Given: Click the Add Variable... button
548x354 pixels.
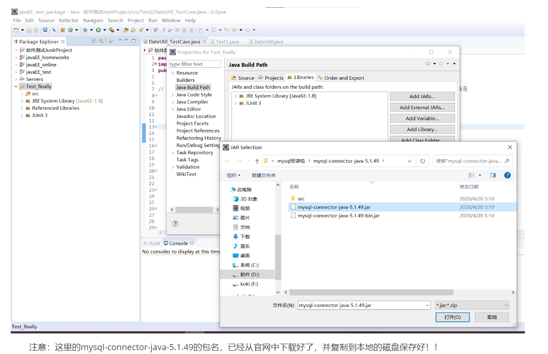Looking at the screenshot, I should 422,118.
